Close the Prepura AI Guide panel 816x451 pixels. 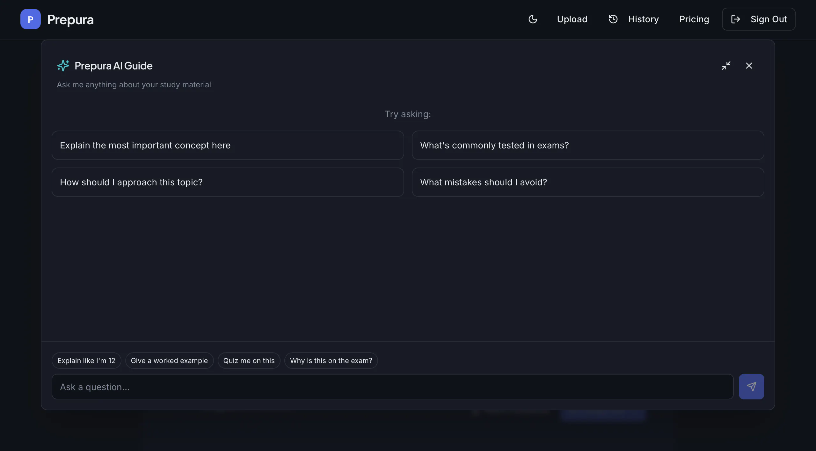coord(749,66)
